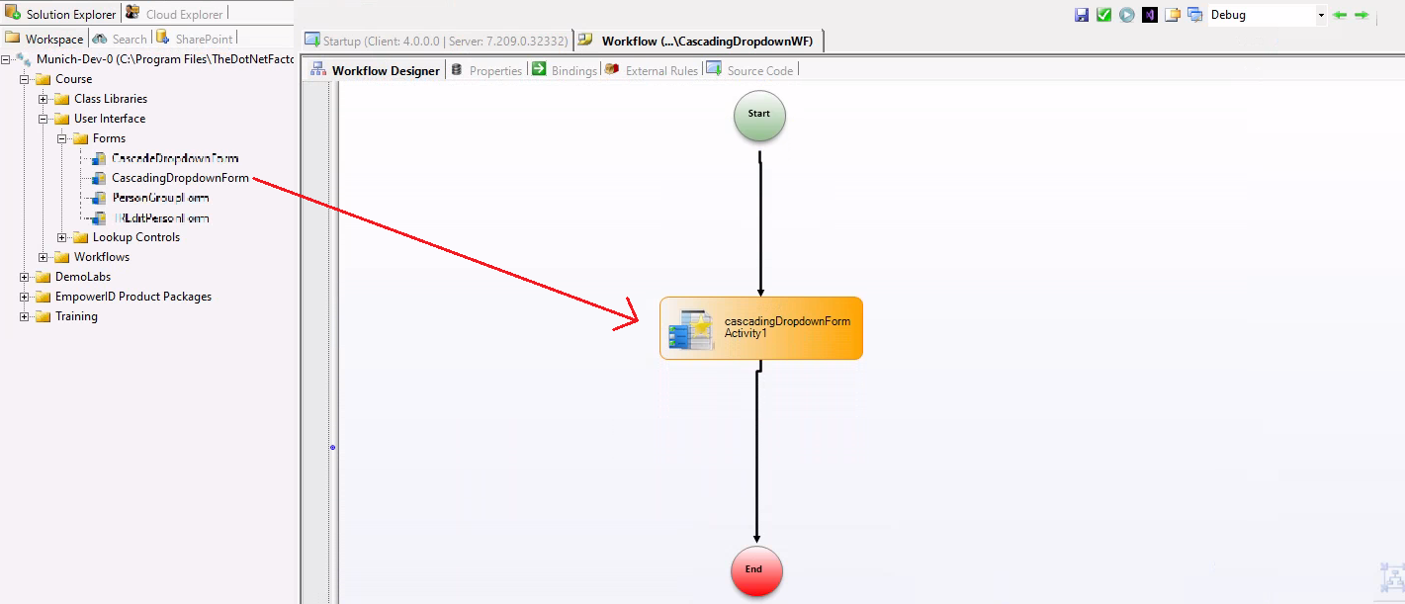This screenshot has width=1405, height=604.
Task: Select the Workflow CascadingDropdownWF document tab
Action: [699, 41]
